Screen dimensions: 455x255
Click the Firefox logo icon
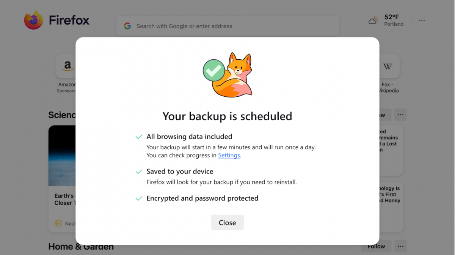tap(34, 20)
